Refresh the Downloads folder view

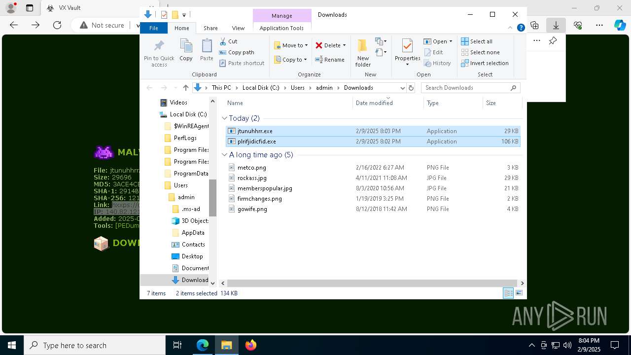click(x=411, y=88)
